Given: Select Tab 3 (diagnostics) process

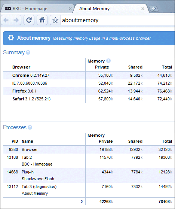Looking at the screenshot, I should click(89, 190).
